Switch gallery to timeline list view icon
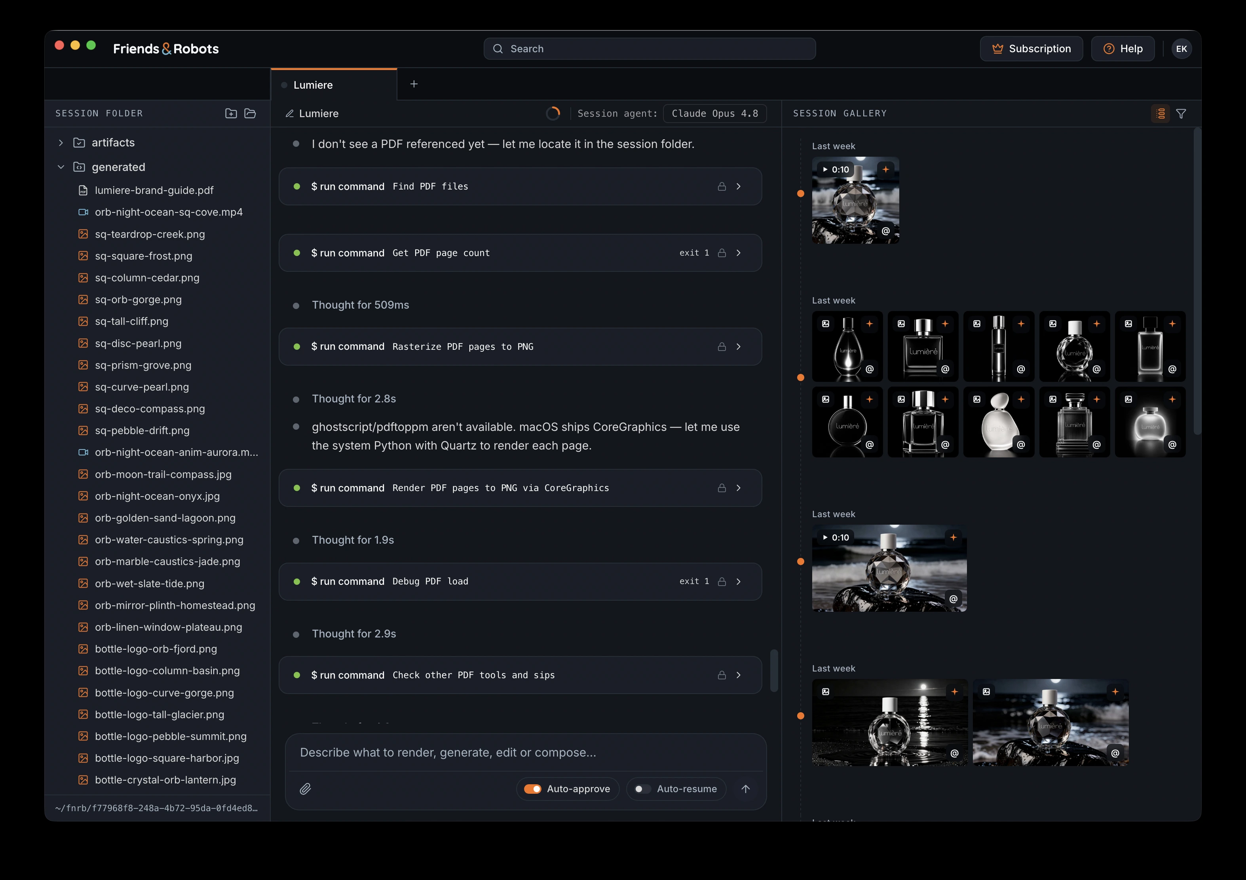This screenshot has width=1246, height=880. 1160,114
